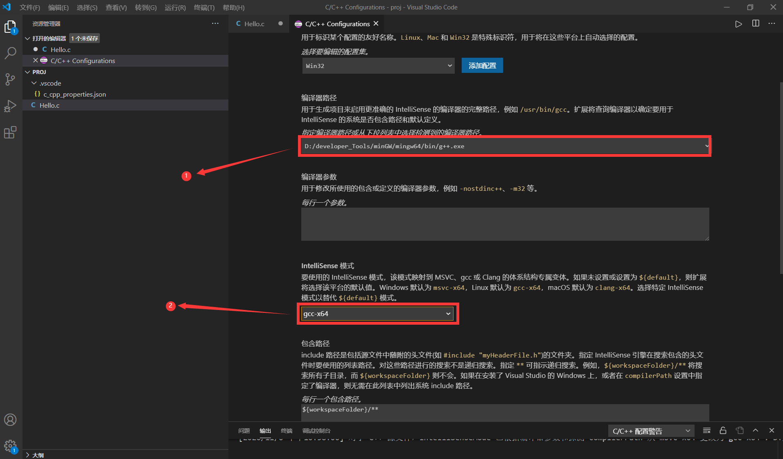Open the Accounts menu icon
783x459 pixels.
(x=10, y=420)
